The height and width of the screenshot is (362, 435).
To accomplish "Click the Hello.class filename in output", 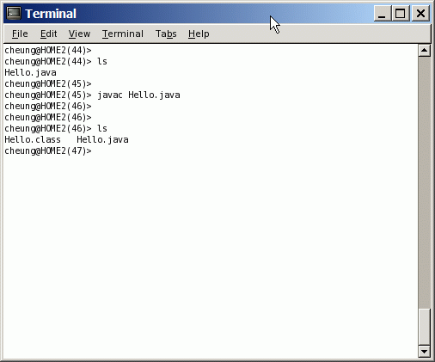I will (33, 139).
